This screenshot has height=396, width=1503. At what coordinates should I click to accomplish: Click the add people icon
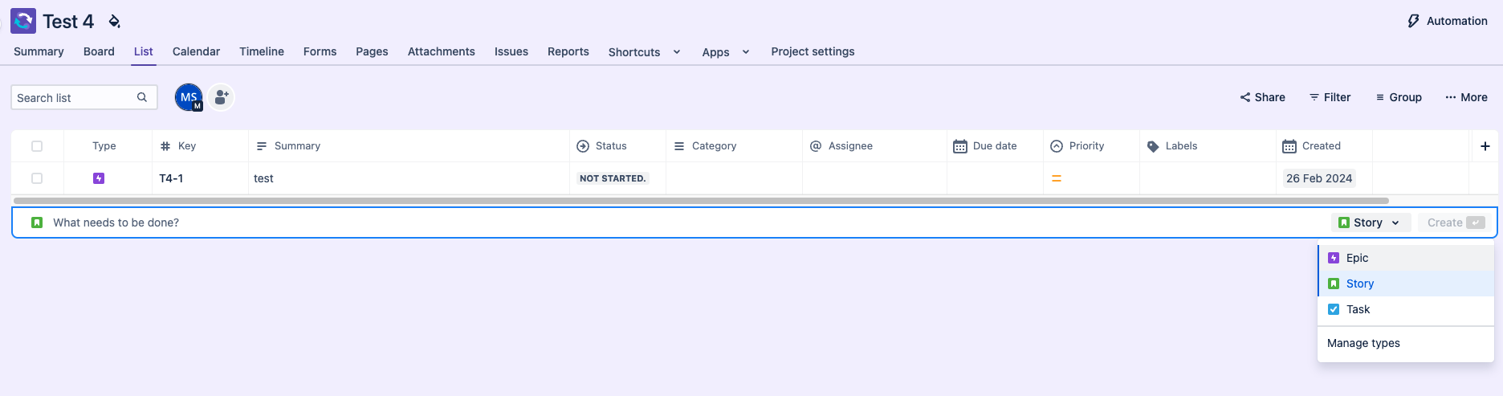pyautogui.click(x=221, y=97)
